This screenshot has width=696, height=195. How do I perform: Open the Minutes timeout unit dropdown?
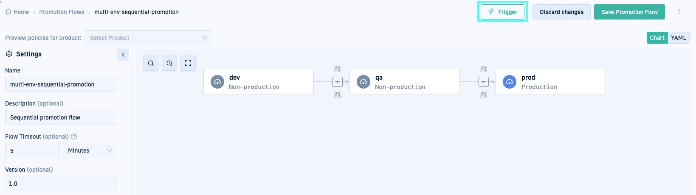tap(90, 150)
